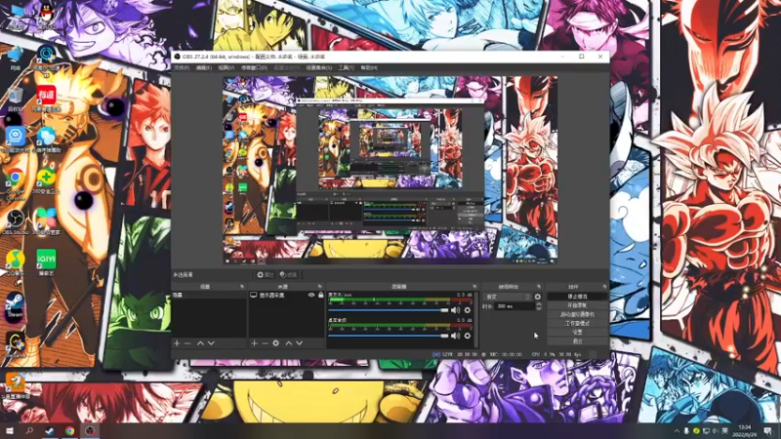
Task: Pop out the Controls dock icon
Action: [604, 287]
